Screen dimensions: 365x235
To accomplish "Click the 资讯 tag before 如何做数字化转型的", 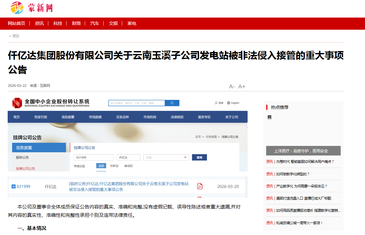I will point(270,174).
